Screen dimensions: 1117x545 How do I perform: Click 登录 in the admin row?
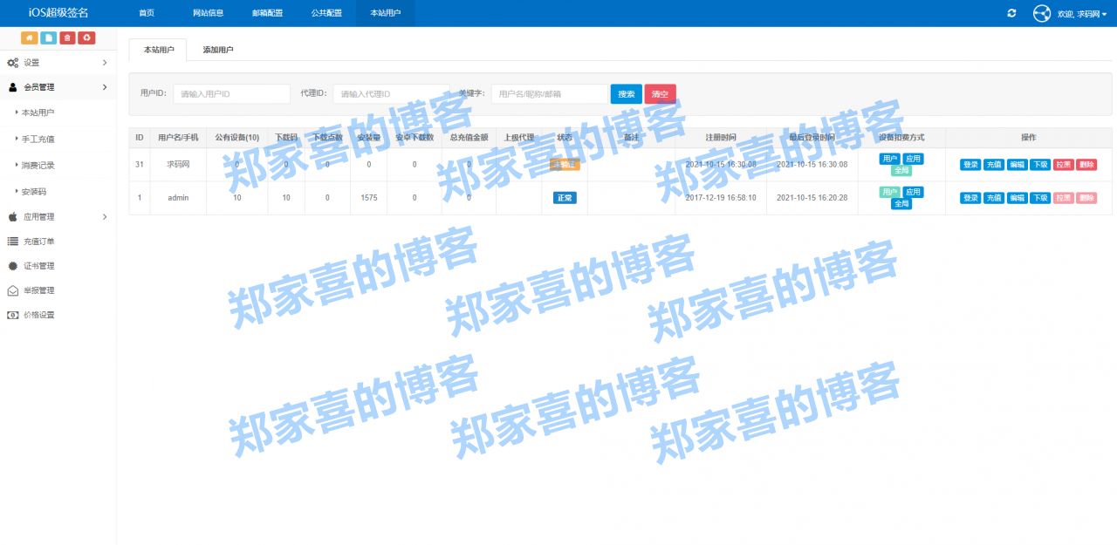pyautogui.click(x=971, y=198)
